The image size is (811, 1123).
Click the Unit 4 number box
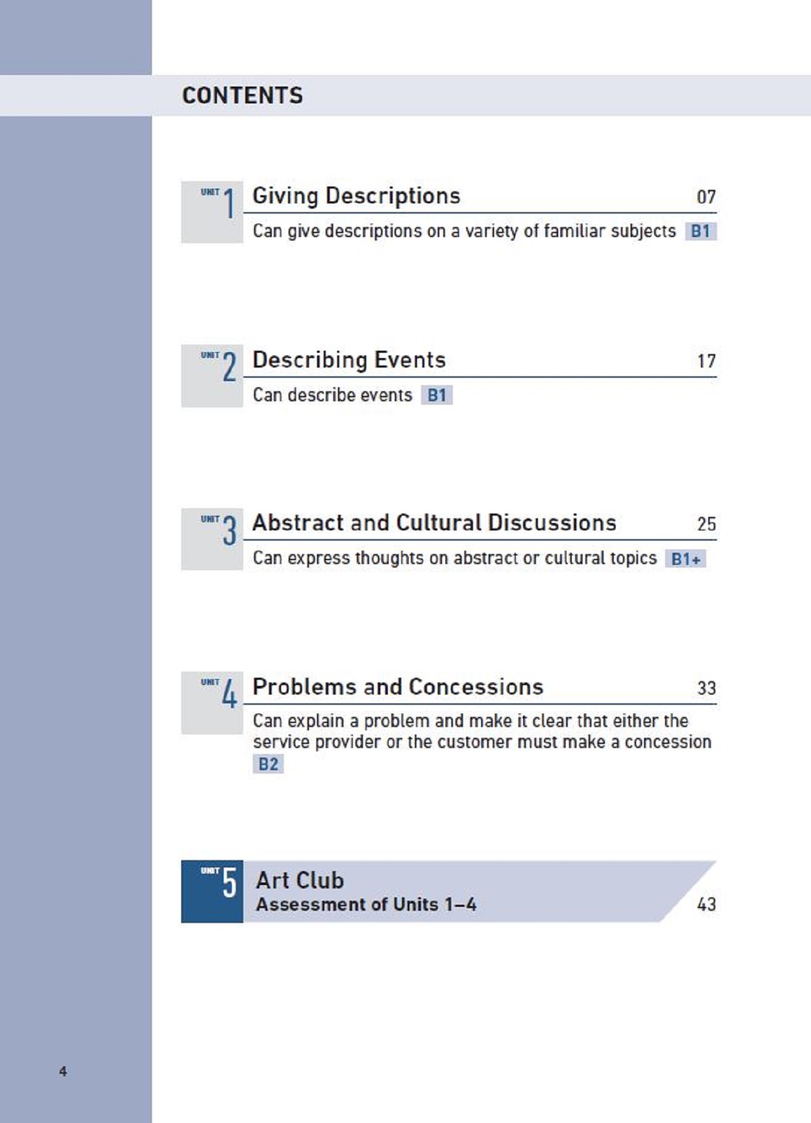212,703
